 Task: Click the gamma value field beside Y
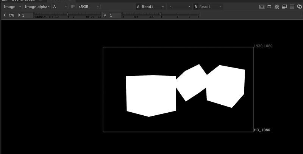click(x=115, y=15)
